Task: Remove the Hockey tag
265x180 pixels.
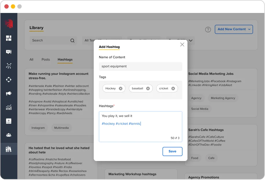Action: point(121,88)
